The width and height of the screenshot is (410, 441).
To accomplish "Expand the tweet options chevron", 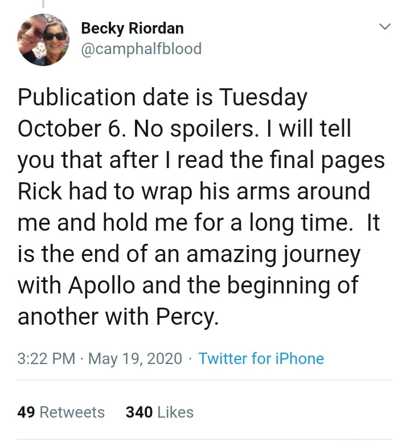I will coord(386,27).
